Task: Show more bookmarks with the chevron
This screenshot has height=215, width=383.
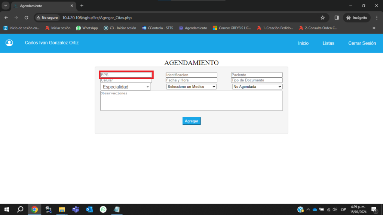Action: [374, 28]
